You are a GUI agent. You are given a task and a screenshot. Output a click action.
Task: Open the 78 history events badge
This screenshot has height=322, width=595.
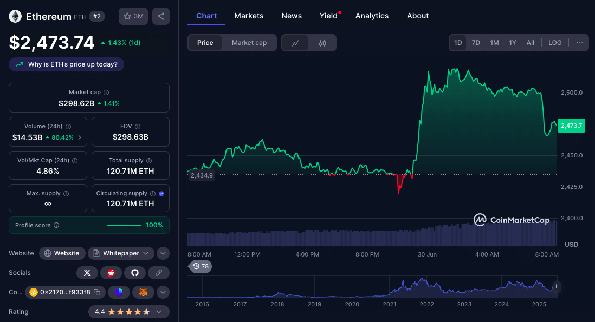(x=201, y=266)
